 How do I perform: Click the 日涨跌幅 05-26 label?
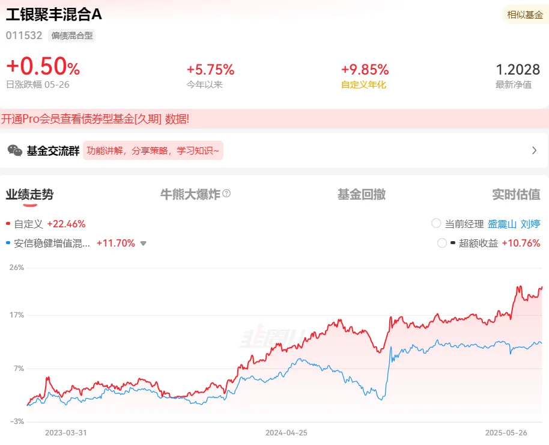[x=38, y=85]
